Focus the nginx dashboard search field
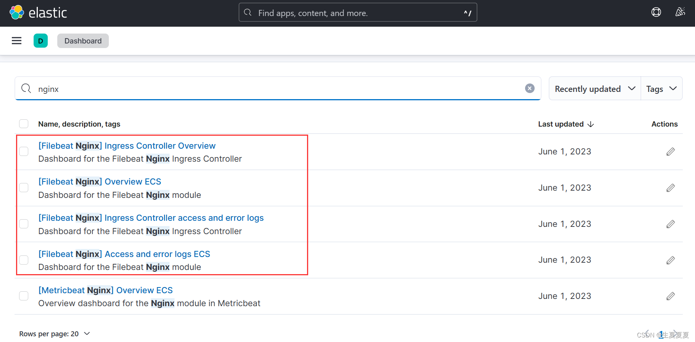Screen dimensions: 695x342 (278, 88)
